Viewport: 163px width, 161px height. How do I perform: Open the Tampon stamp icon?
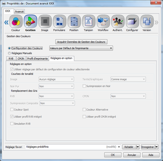coord(89,21)
